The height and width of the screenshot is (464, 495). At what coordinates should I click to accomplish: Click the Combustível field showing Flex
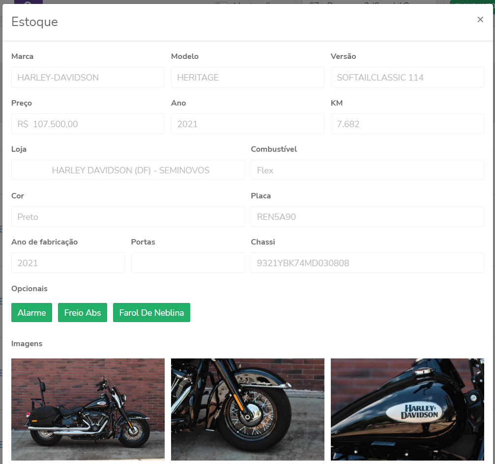click(x=368, y=170)
